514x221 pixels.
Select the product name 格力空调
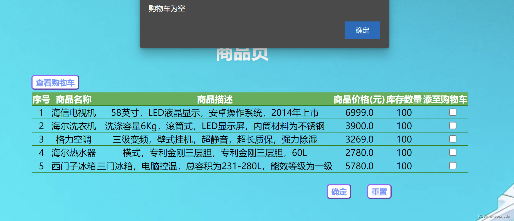coord(74,139)
